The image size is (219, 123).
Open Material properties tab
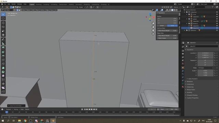(183, 87)
